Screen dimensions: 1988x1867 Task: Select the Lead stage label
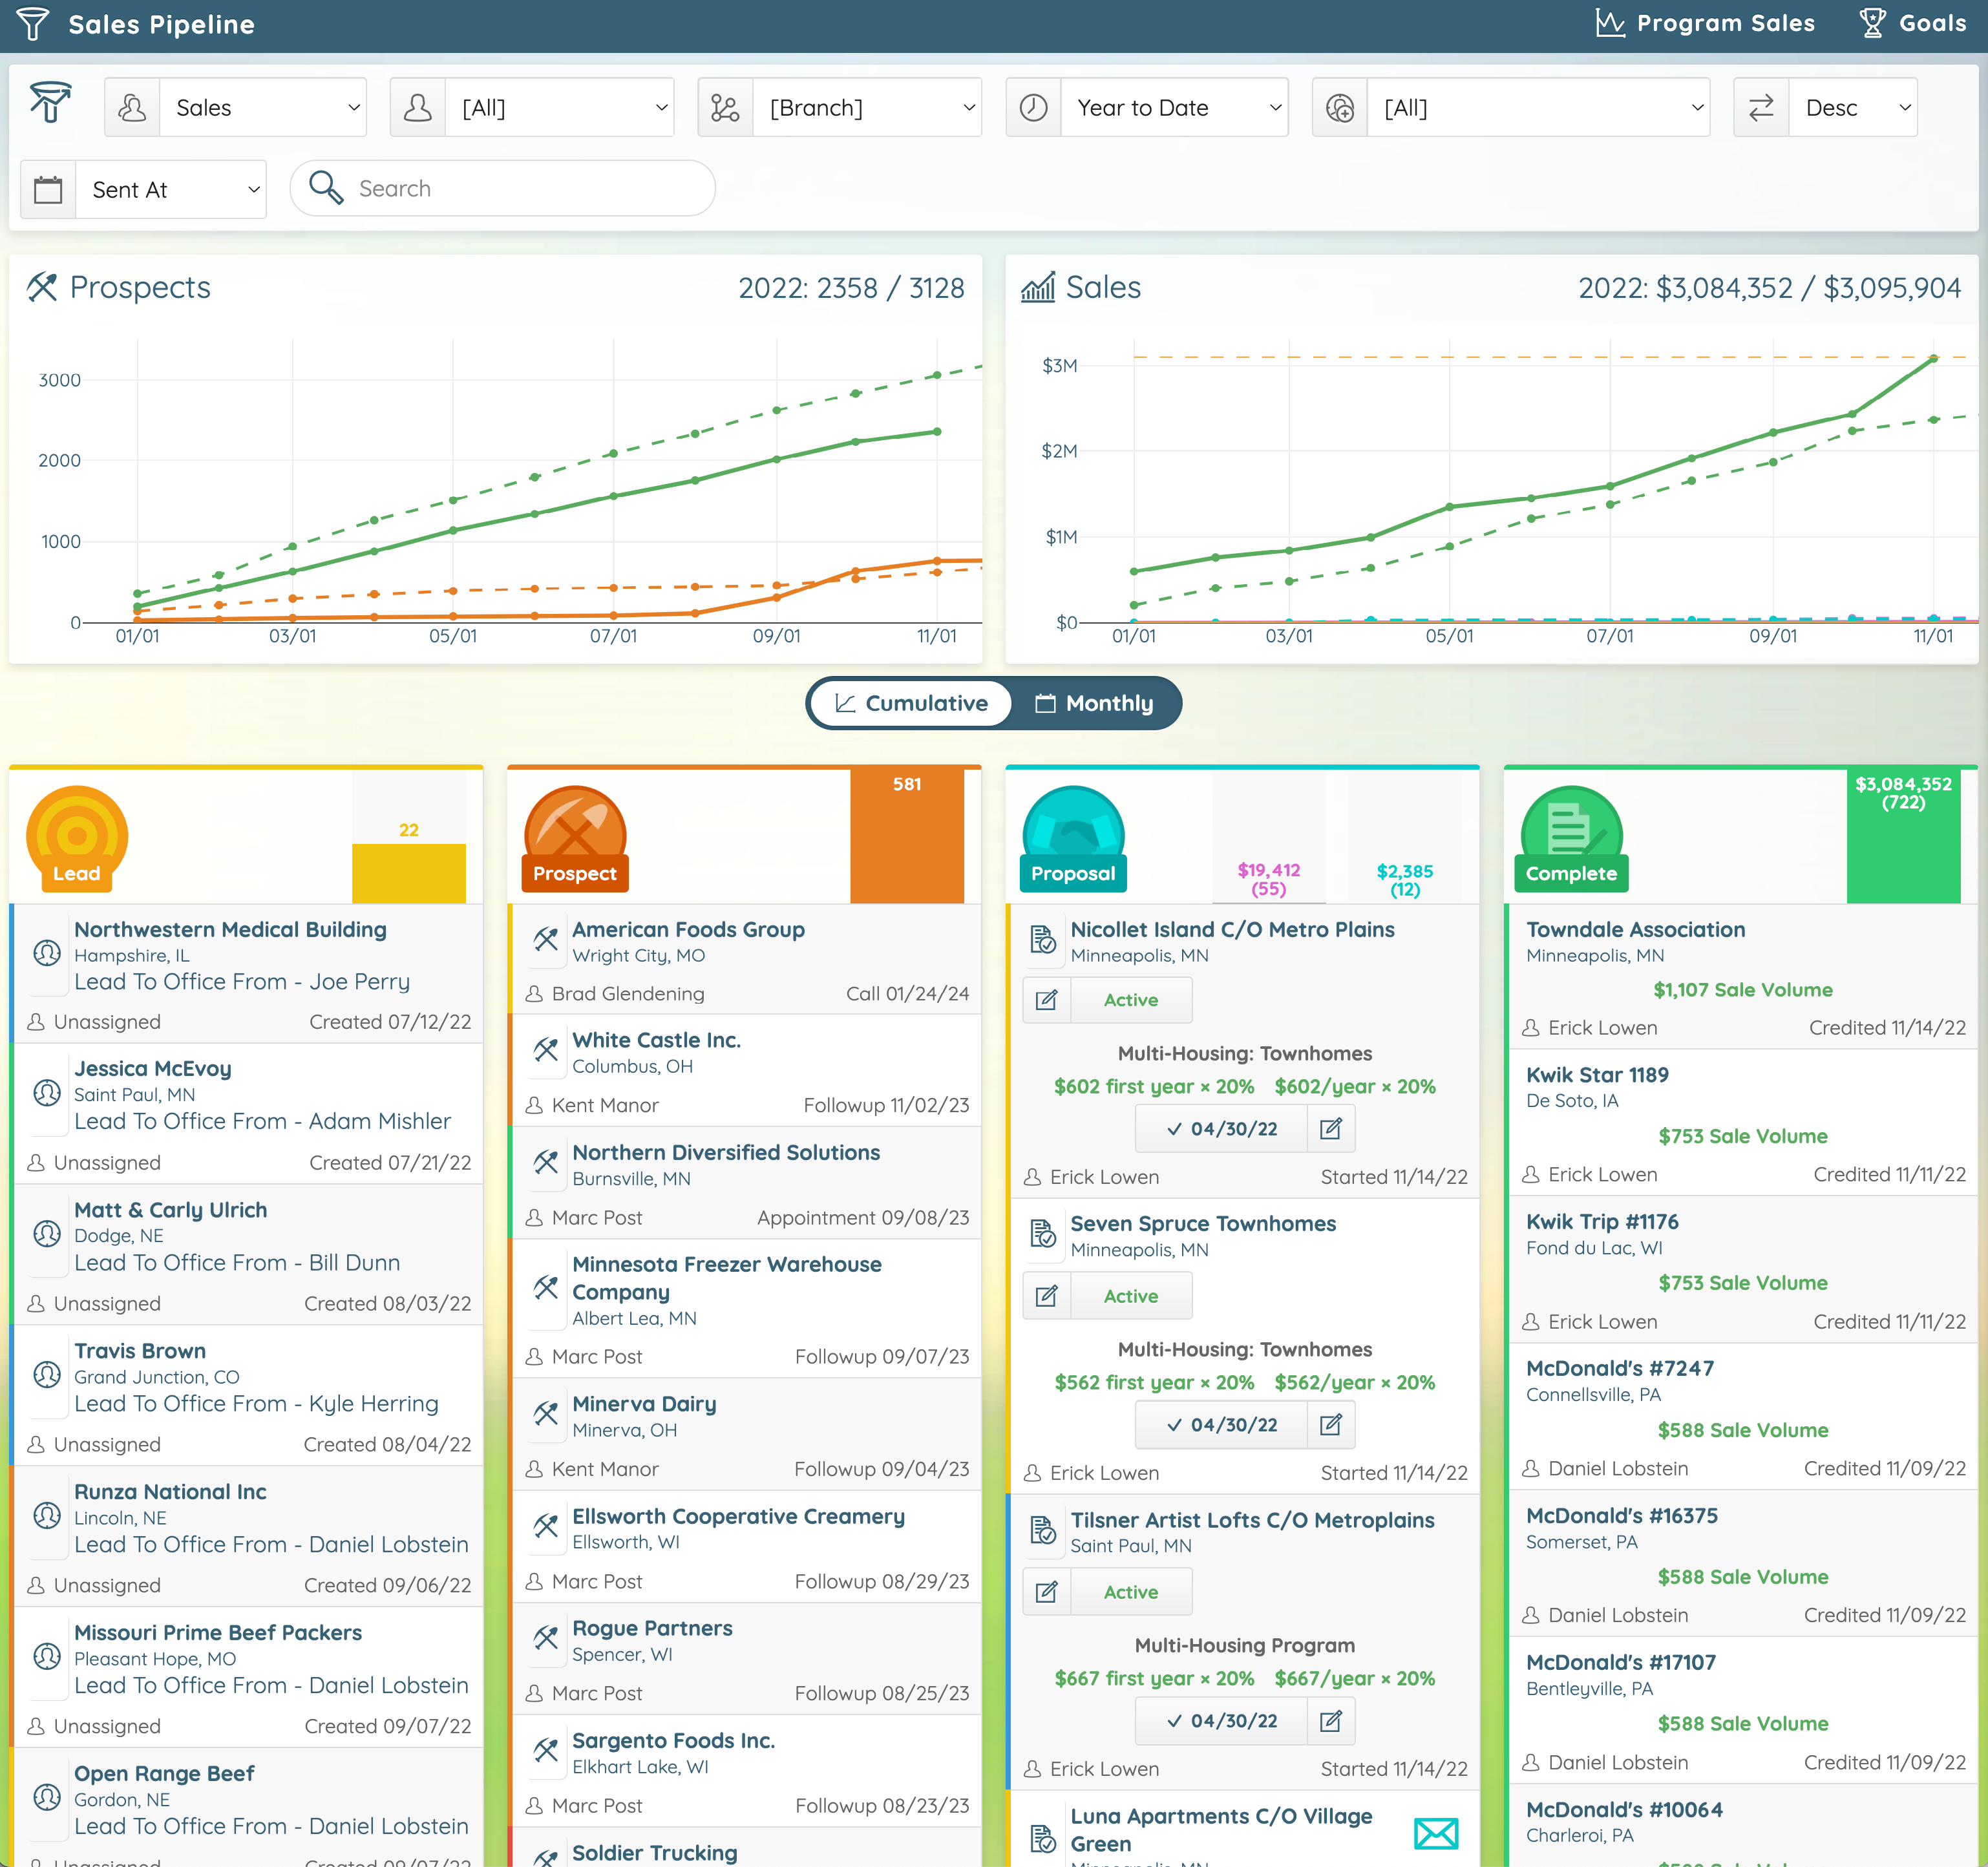(77, 873)
